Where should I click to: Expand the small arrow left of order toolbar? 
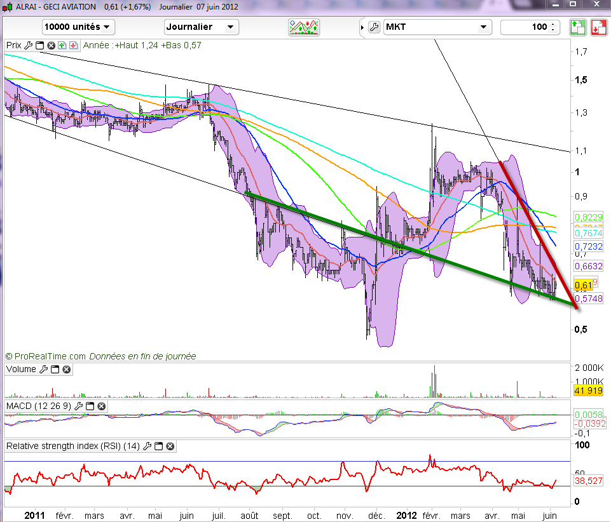tap(362, 27)
